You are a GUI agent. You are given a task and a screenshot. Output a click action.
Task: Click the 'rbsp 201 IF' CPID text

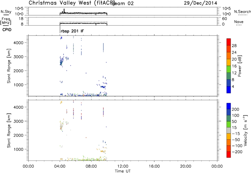click(72, 31)
